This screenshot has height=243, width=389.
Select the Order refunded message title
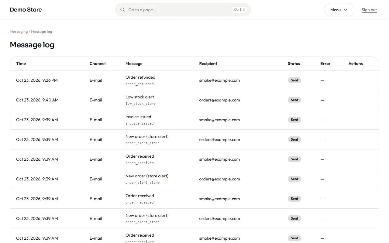pos(140,77)
